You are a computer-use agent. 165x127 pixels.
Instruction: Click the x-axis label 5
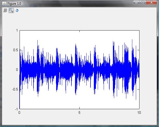pyautogui.click(x=79, y=113)
